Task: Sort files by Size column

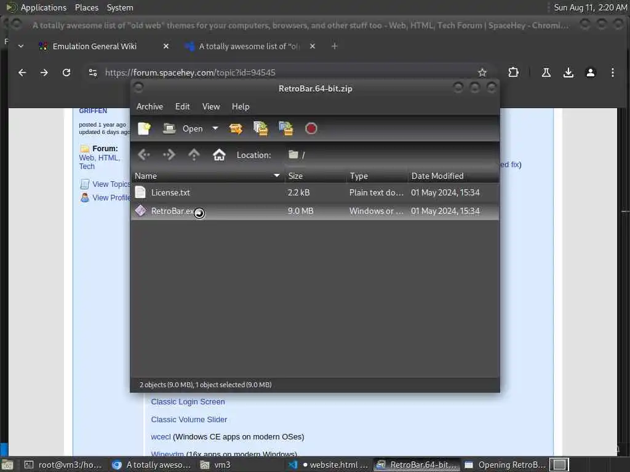Action: (x=316, y=176)
